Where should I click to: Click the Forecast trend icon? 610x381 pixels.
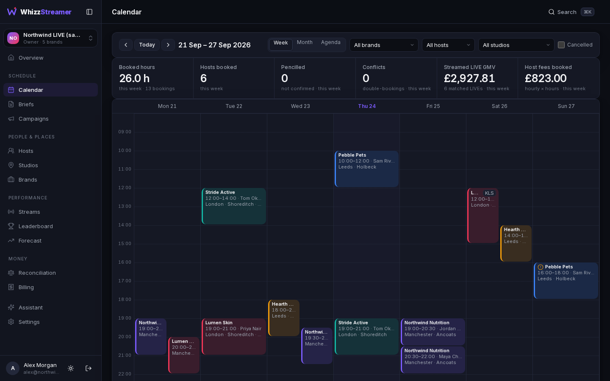point(11,240)
